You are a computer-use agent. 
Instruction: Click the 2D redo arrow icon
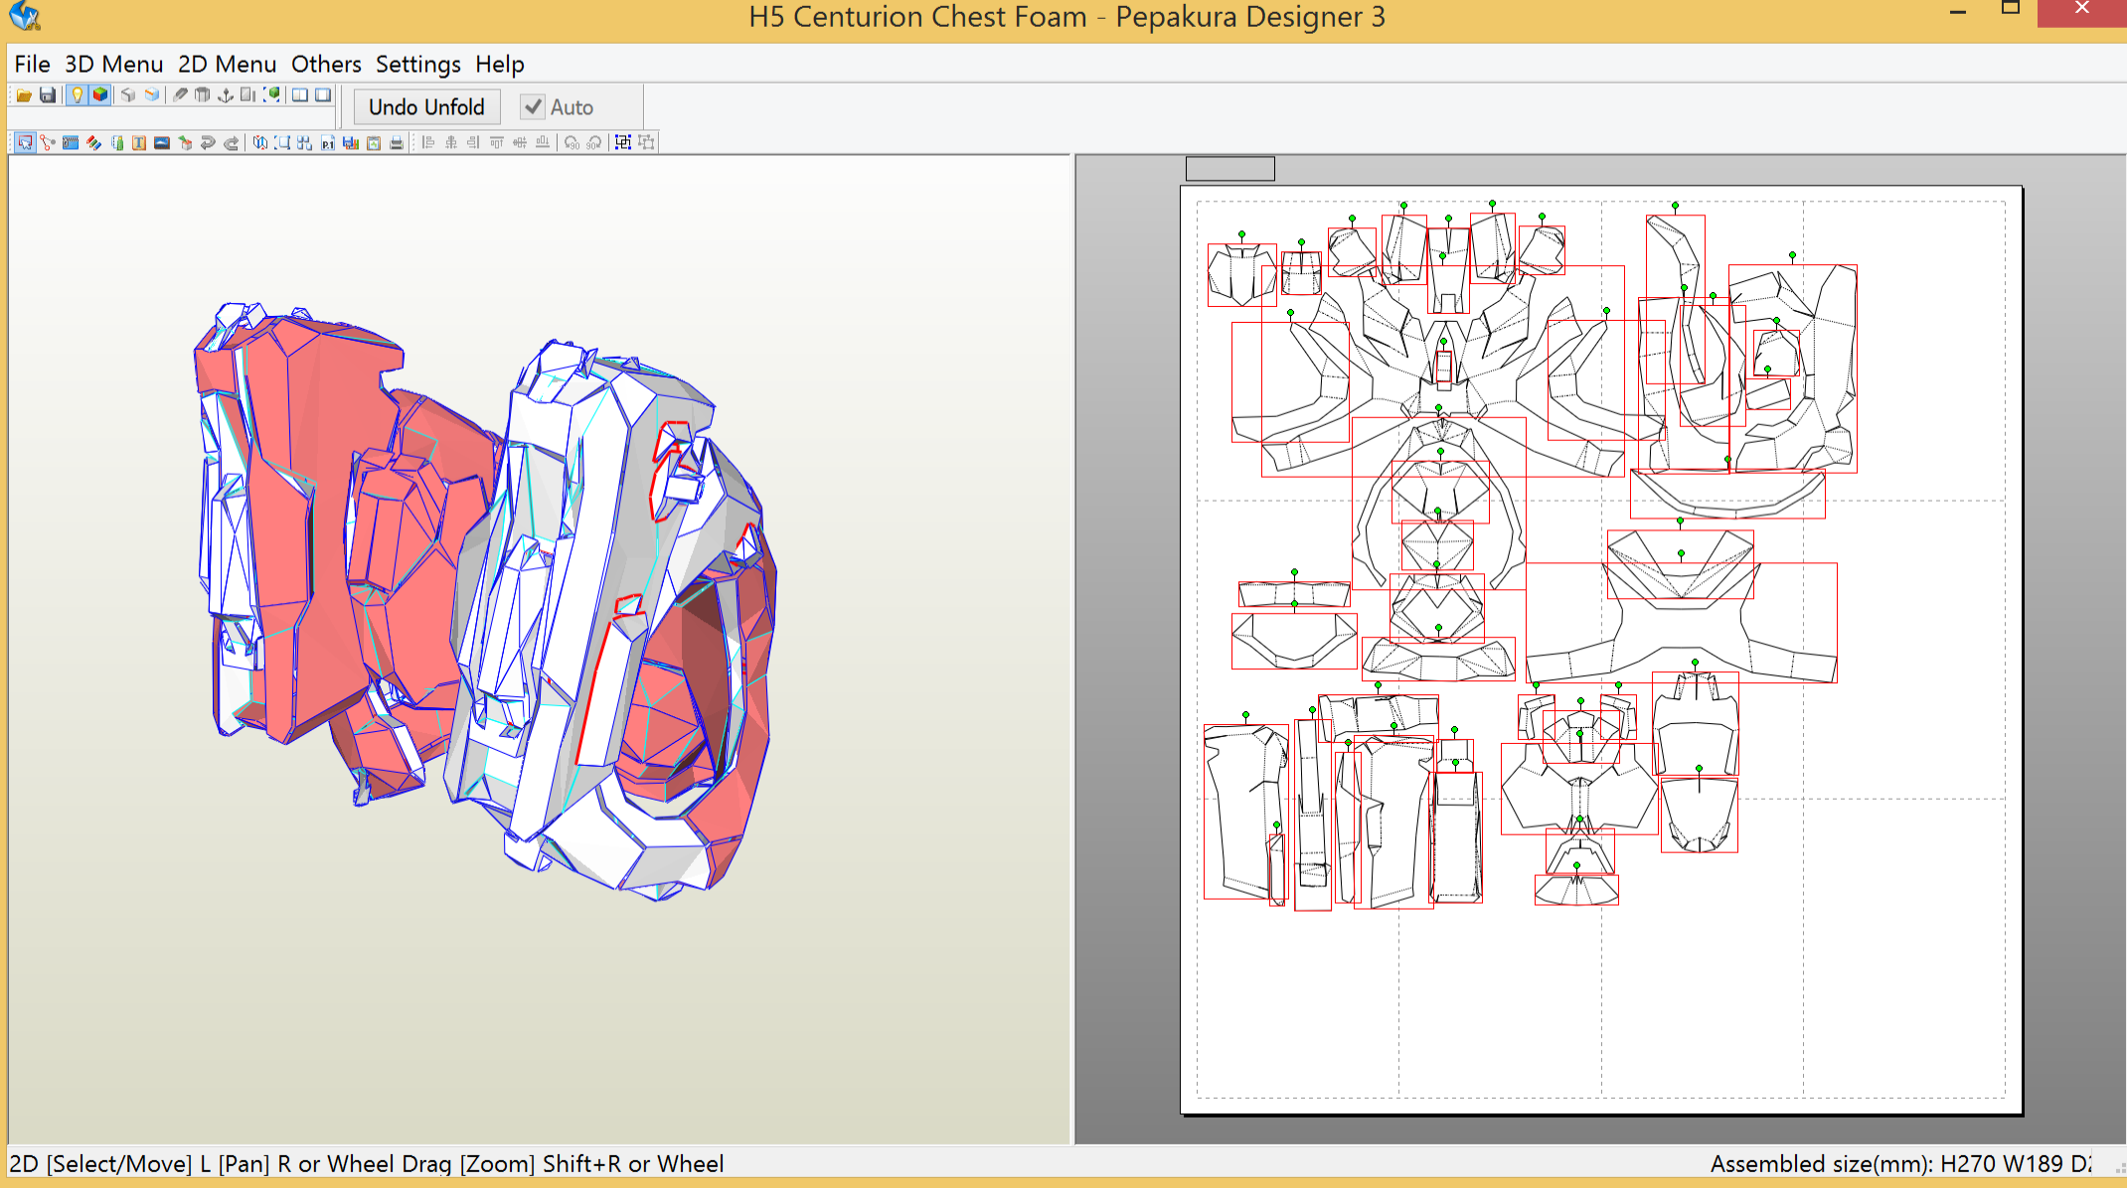coord(231,142)
